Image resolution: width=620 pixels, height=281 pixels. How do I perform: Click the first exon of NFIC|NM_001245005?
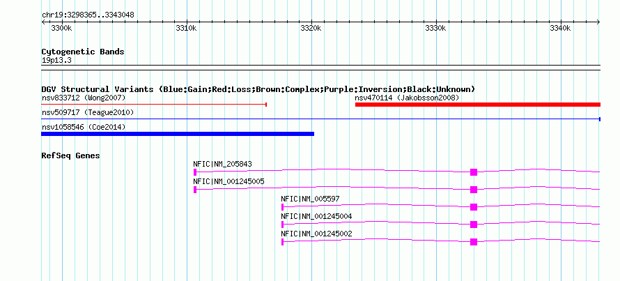195,190
